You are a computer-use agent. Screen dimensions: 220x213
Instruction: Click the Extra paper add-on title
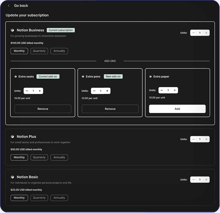tap(161, 77)
